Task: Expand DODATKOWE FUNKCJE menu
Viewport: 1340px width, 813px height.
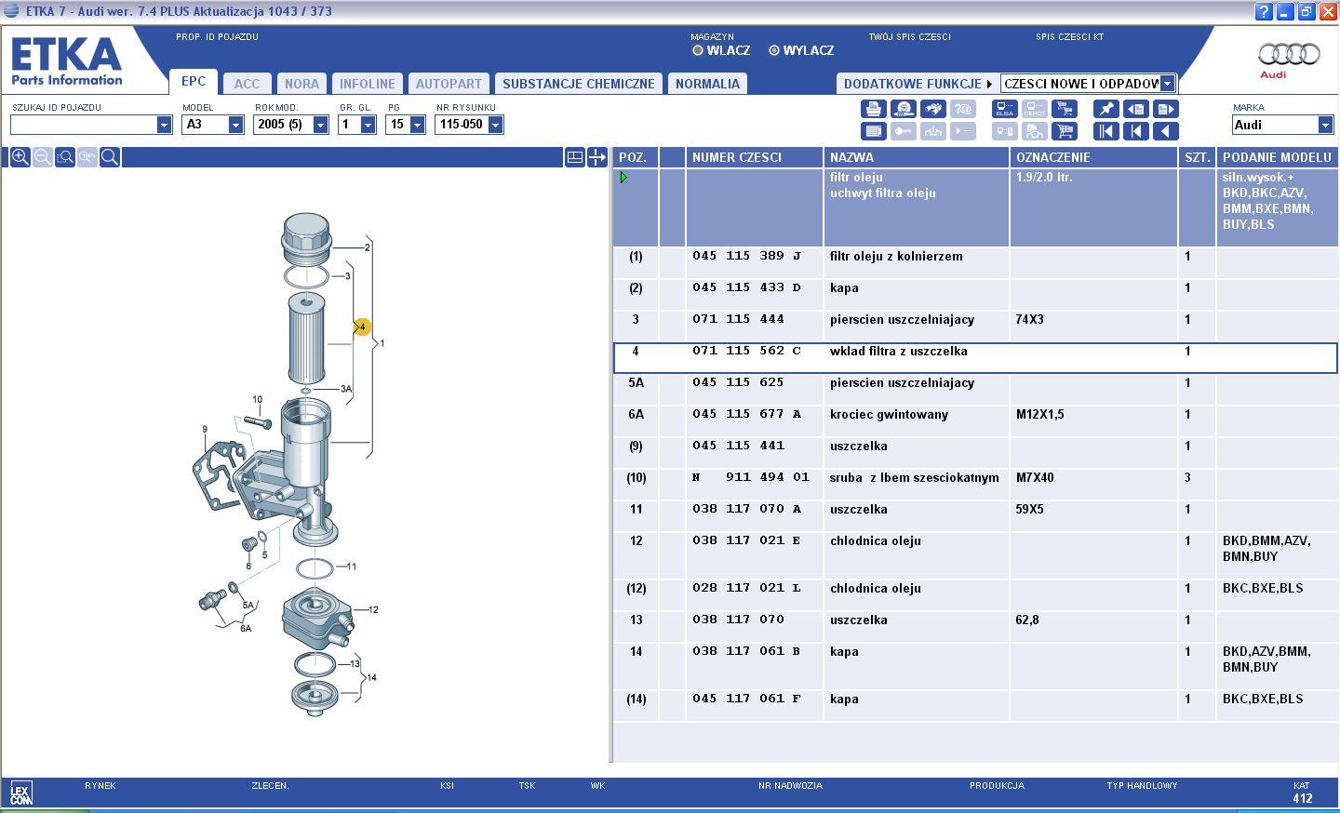Action: tap(918, 84)
